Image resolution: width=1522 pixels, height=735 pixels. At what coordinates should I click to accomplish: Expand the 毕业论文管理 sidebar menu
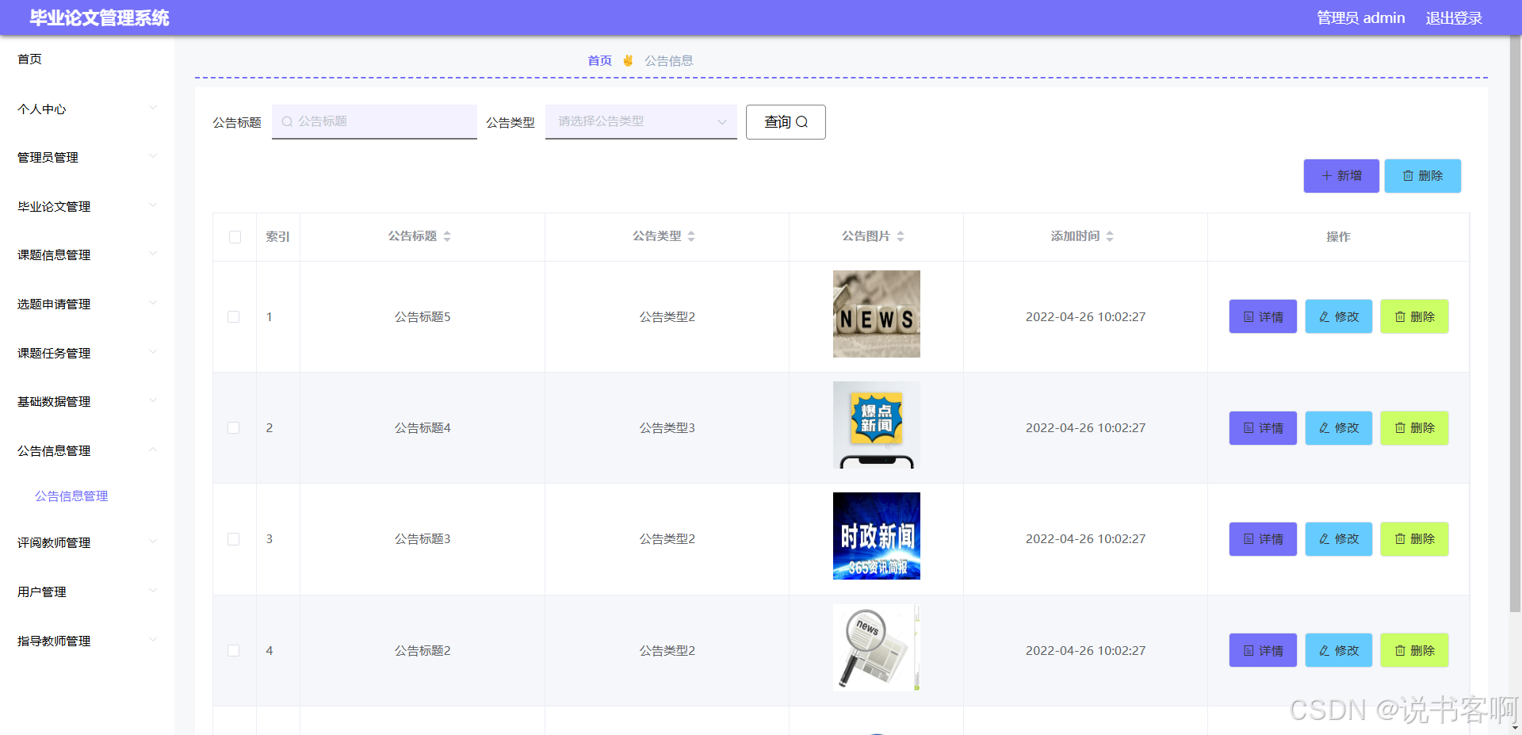click(x=87, y=206)
